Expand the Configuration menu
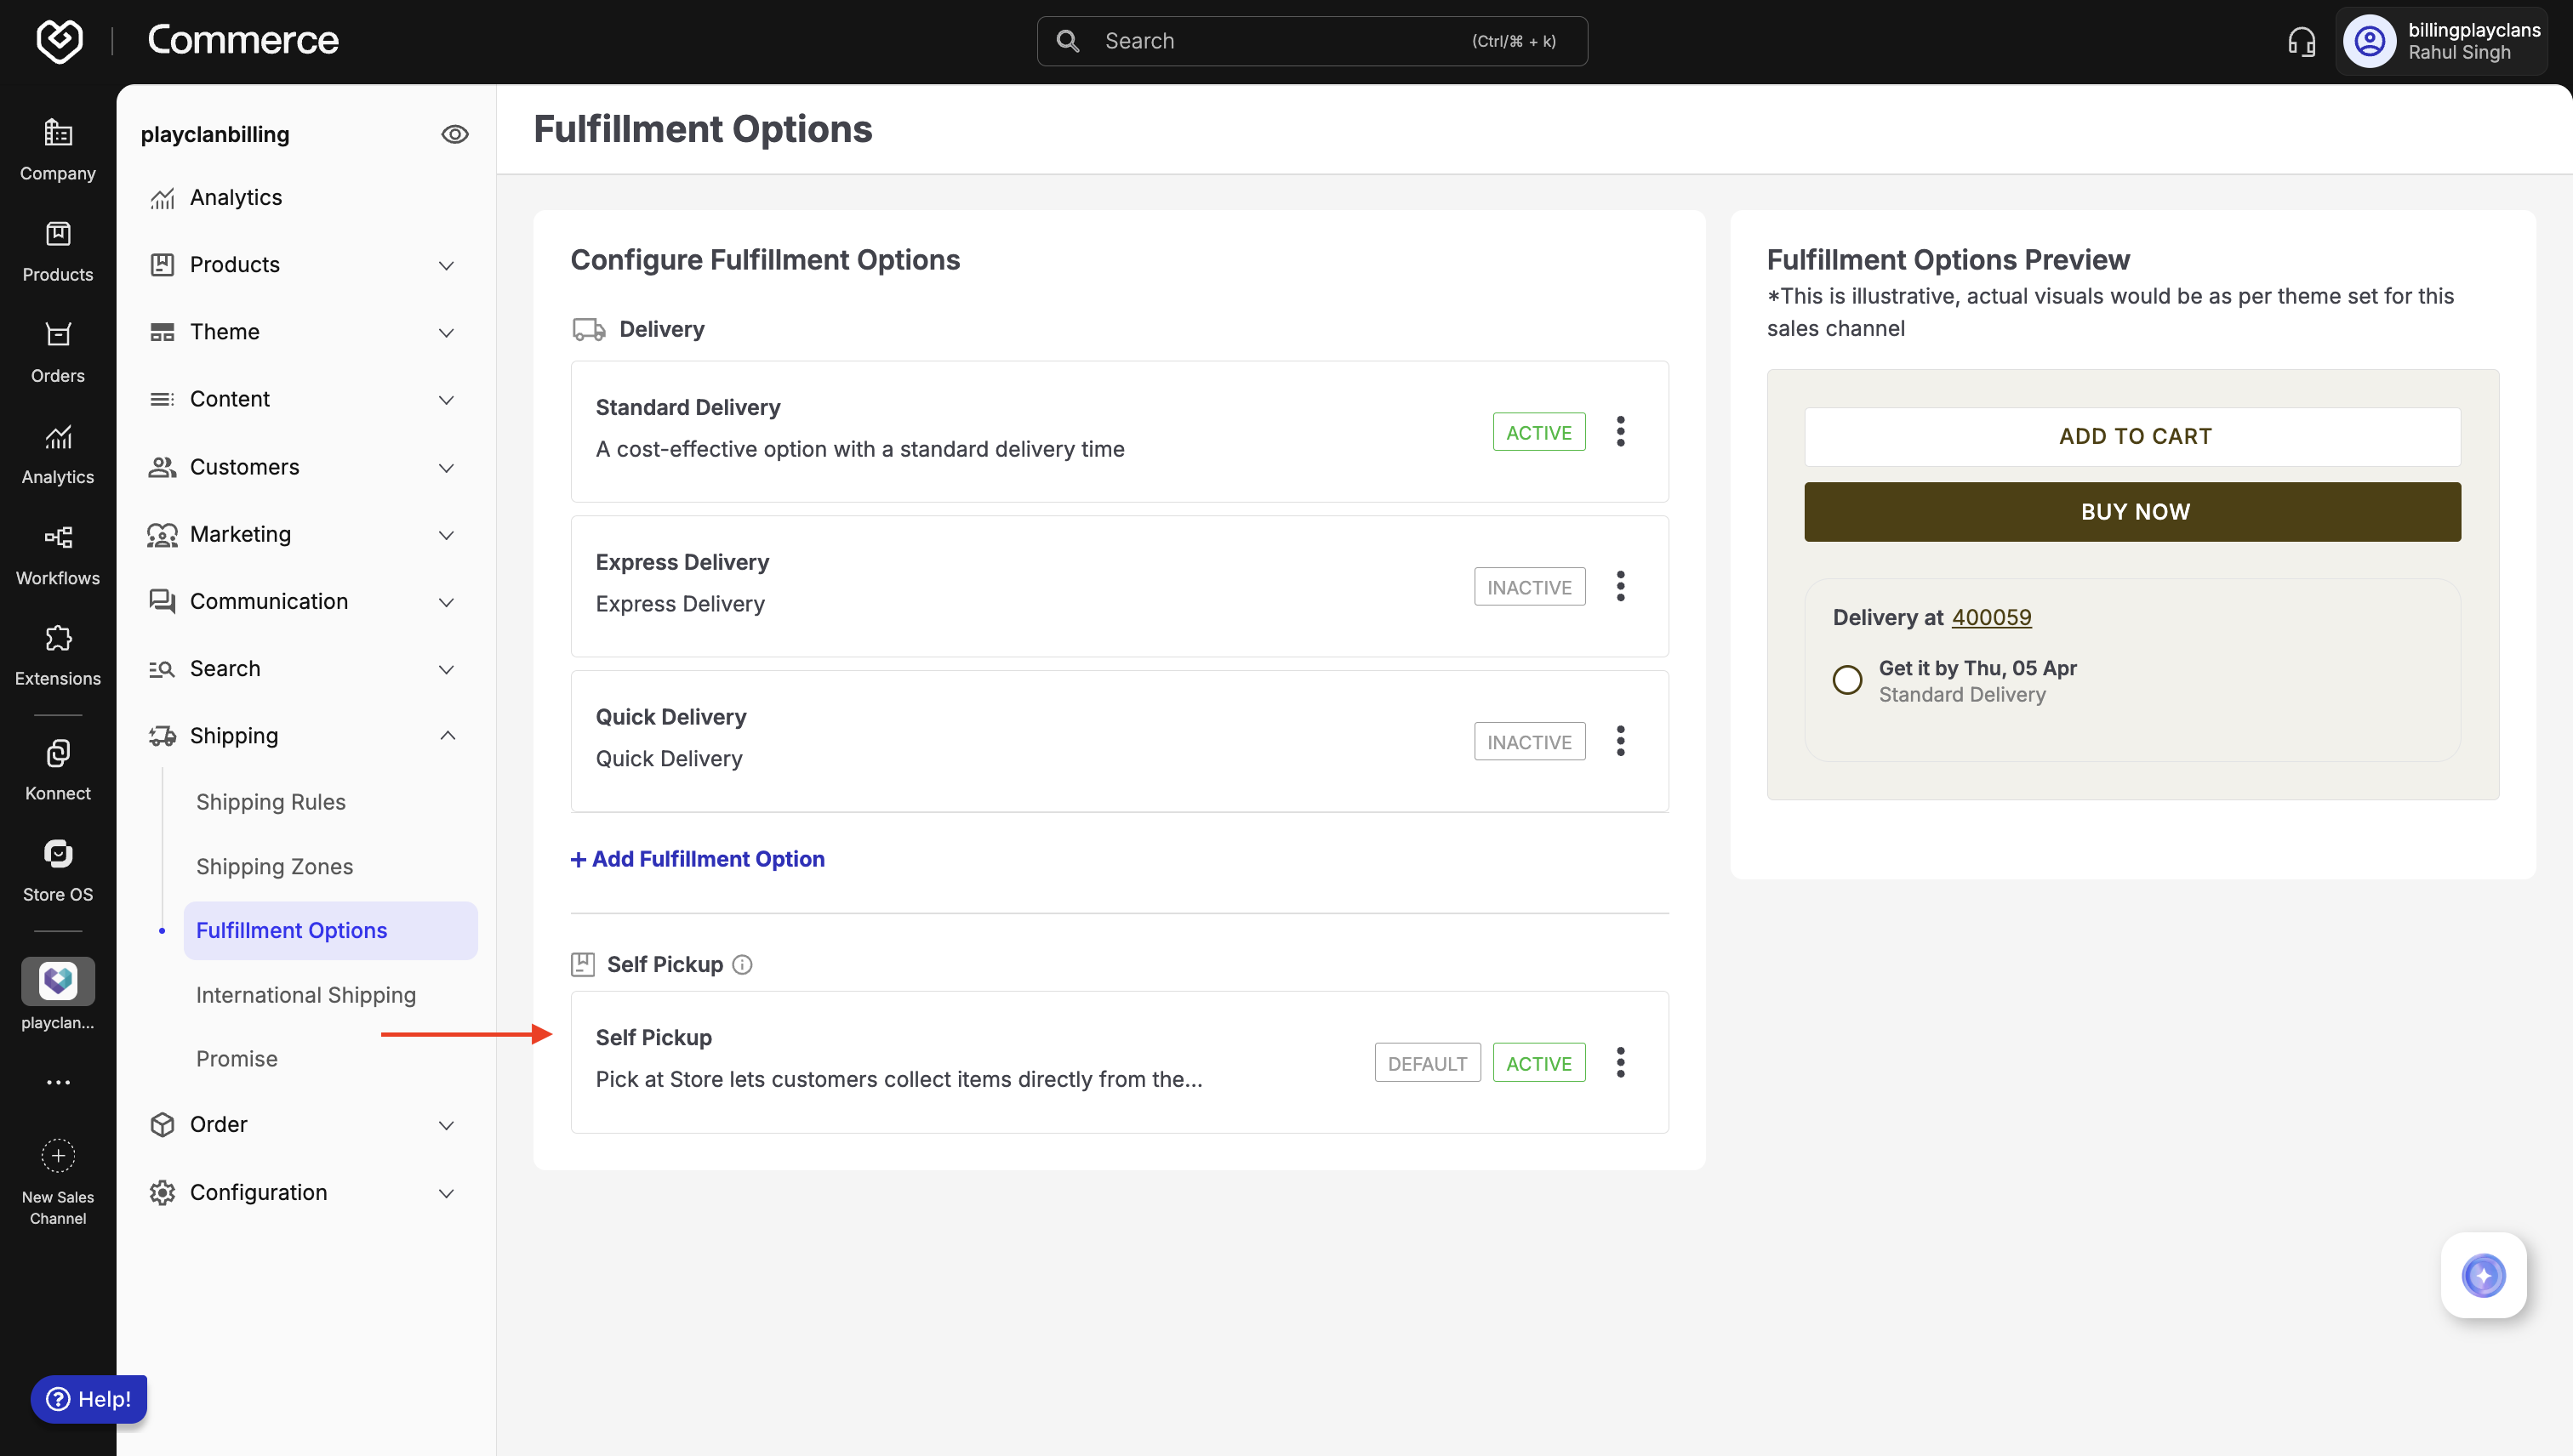 click(x=446, y=1192)
